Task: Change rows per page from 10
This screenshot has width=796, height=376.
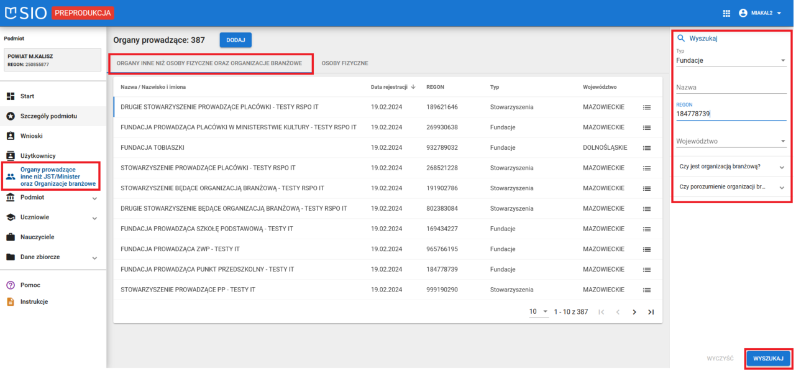Action: 538,312
